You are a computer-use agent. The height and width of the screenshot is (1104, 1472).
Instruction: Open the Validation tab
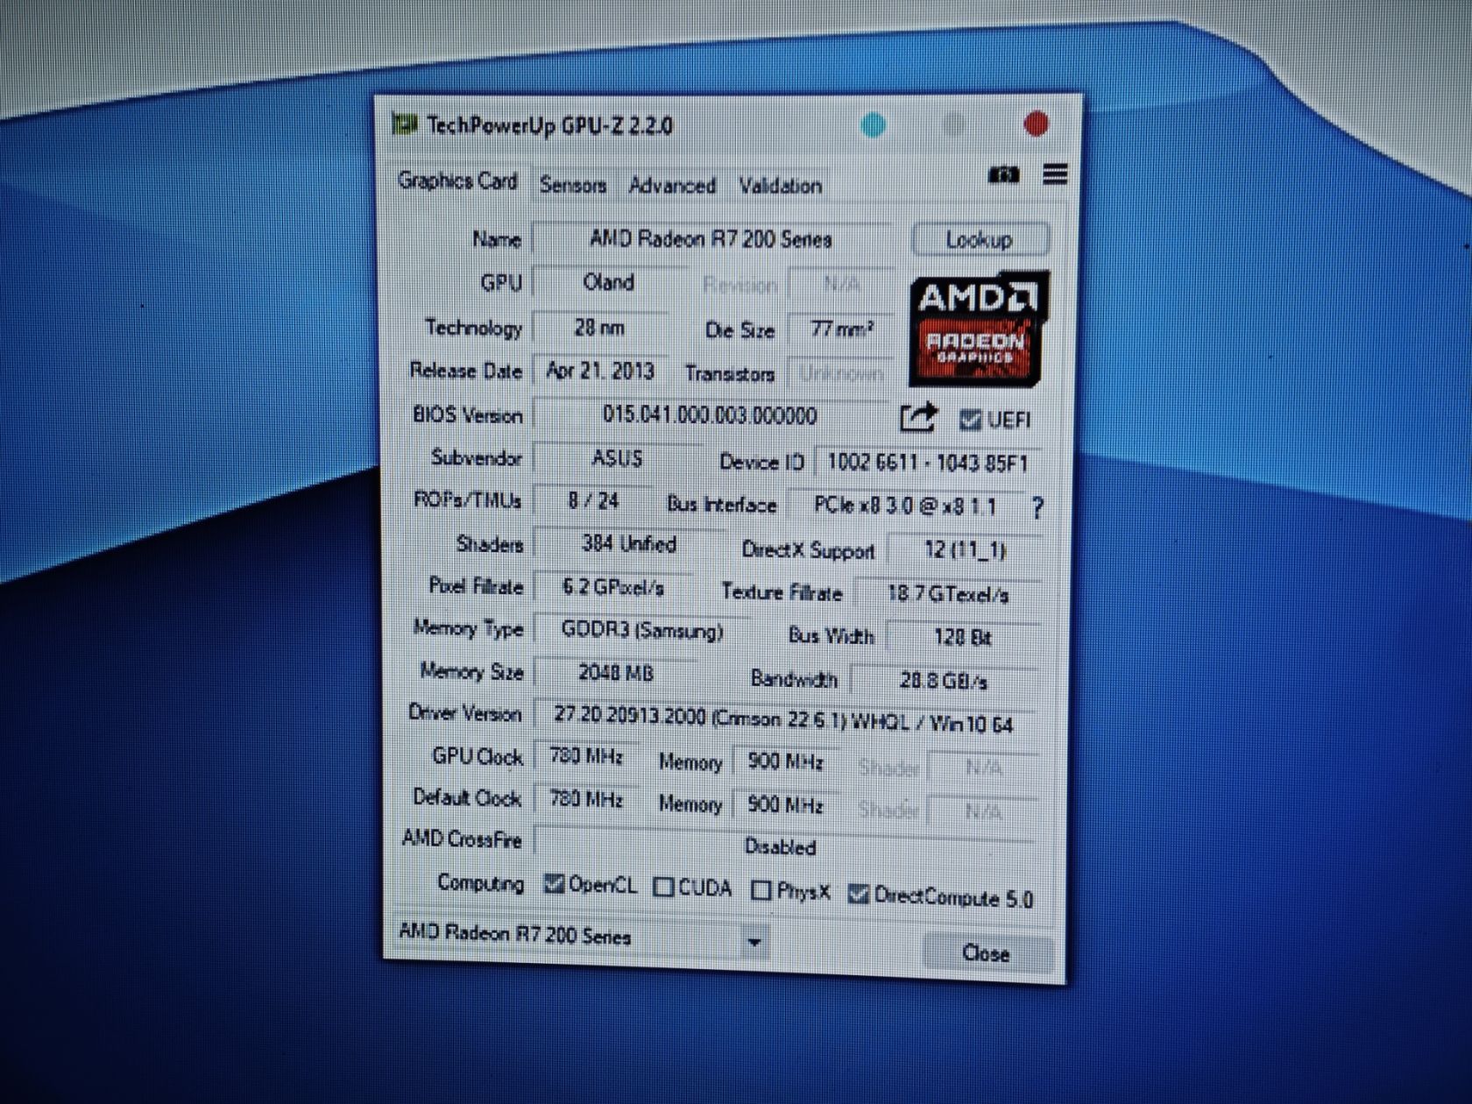point(780,186)
